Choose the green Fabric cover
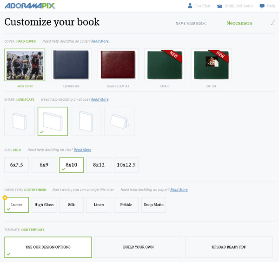 165,65
